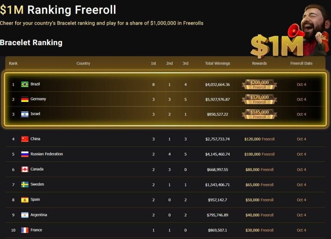Click the Argentina flag icon
331x239 pixels.
click(x=25, y=215)
